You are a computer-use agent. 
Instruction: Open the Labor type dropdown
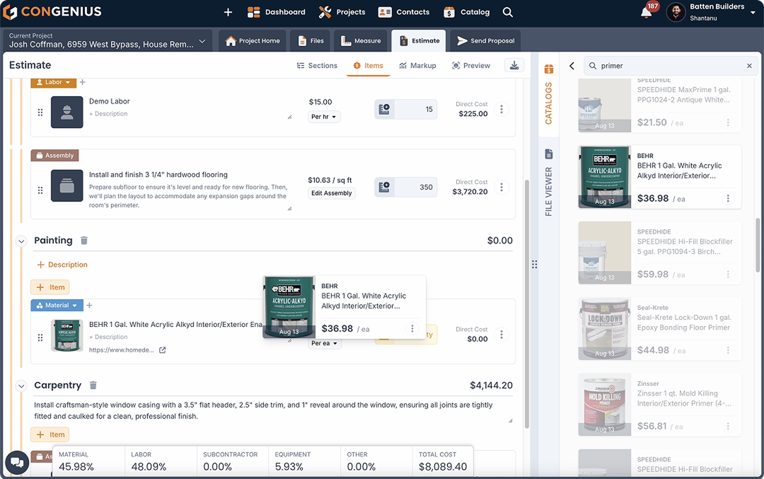point(53,82)
